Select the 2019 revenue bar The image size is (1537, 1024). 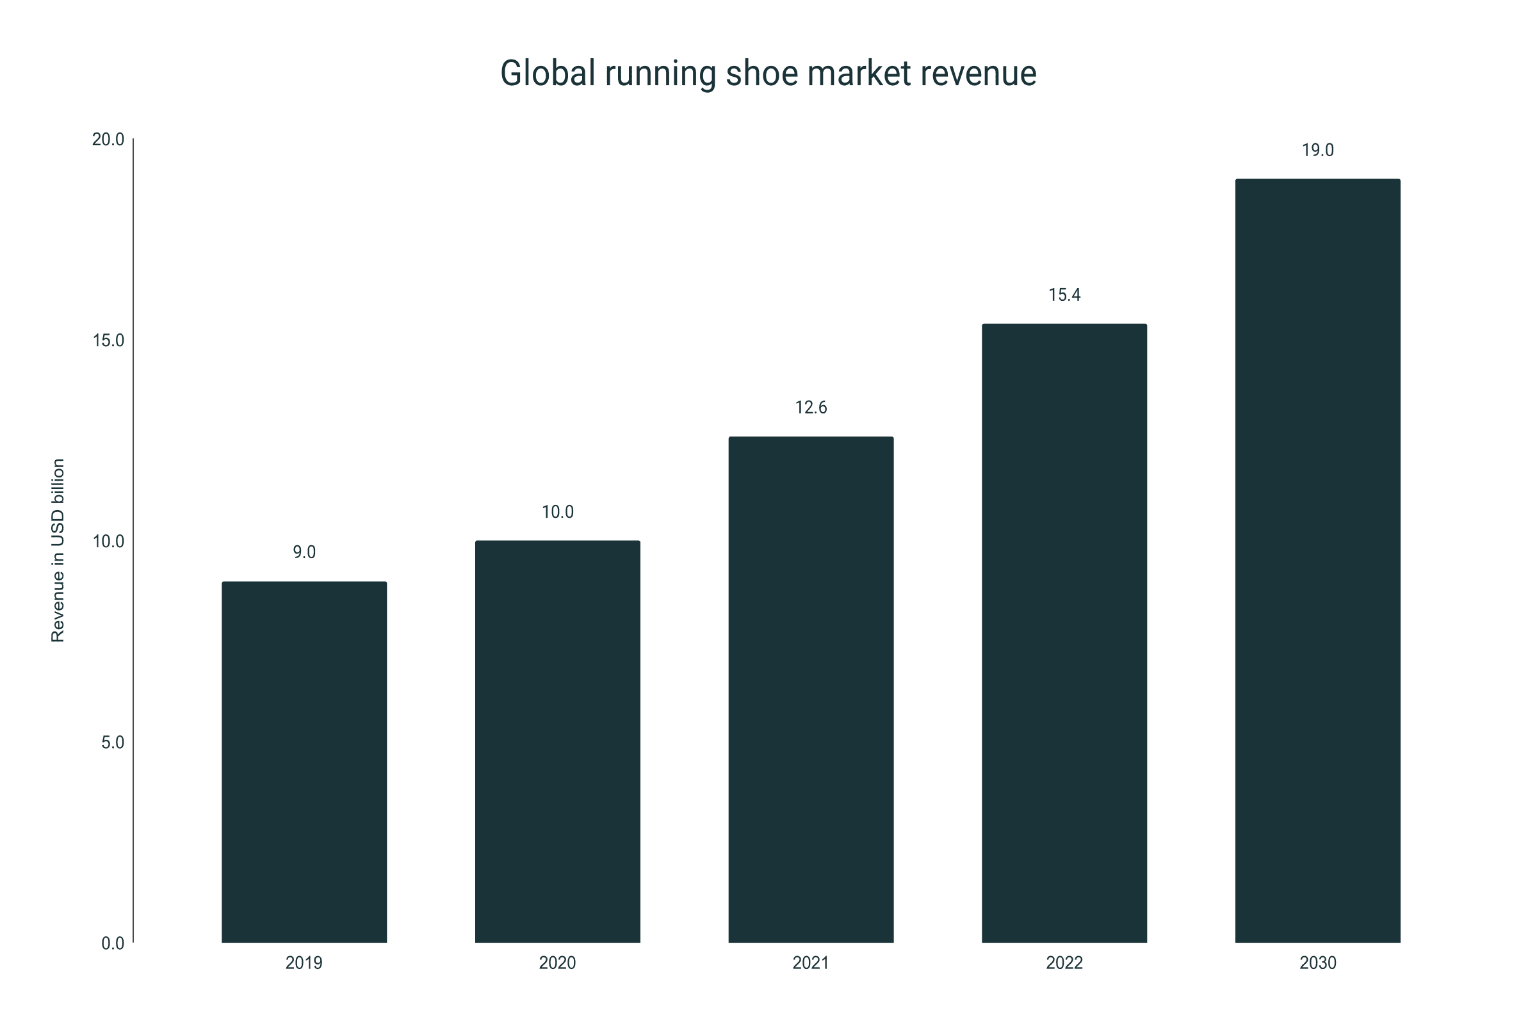(x=305, y=762)
